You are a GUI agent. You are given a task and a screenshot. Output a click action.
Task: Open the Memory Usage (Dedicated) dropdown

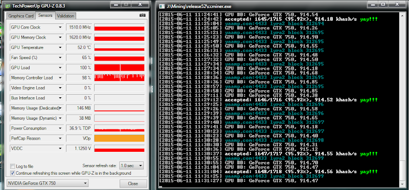pyautogui.click(x=60, y=108)
